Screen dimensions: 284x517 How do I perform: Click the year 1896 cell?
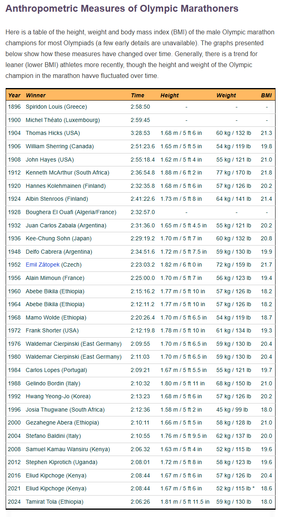[14, 107]
